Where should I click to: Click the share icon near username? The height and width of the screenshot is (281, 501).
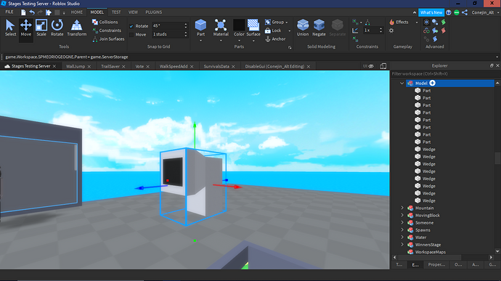465,12
